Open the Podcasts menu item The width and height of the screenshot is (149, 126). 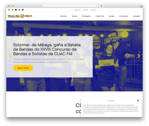[86, 16]
